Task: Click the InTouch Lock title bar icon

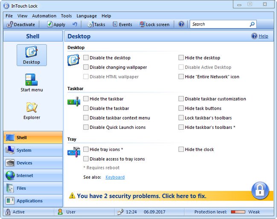Action: [6, 6]
